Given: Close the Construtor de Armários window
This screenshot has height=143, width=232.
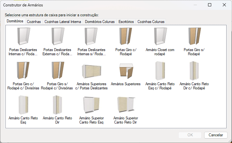Looking at the screenshot, I should (224, 5).
